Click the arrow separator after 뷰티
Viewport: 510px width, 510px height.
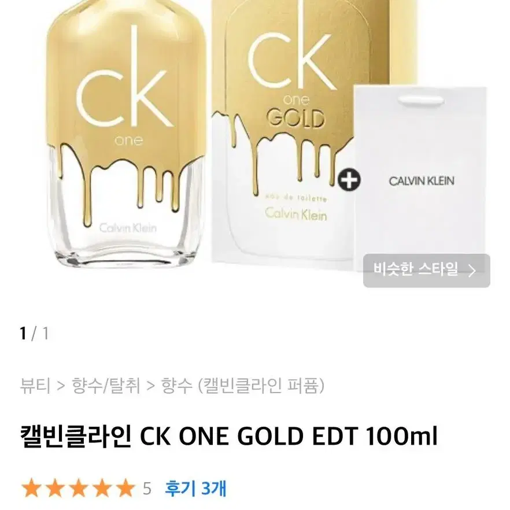(x=61, y=386)
